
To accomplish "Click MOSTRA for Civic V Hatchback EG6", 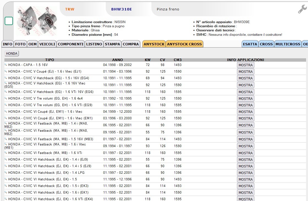I will pyautogui.click(x=246, y=92).
